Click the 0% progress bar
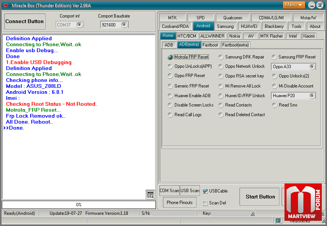 [79, 205]
